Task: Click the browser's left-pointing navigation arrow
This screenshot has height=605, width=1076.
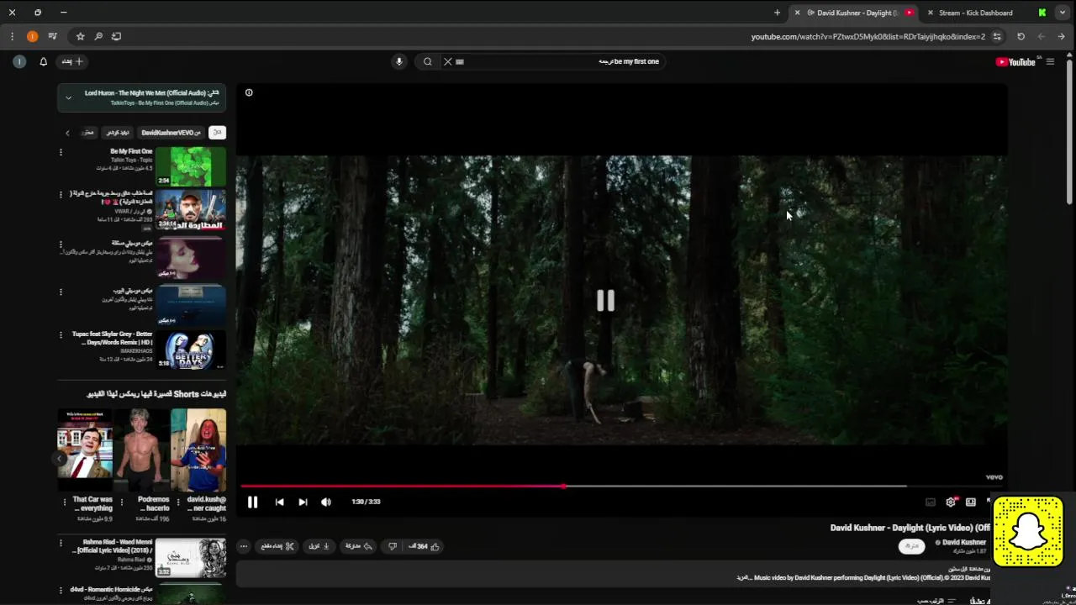Action: tap(1041, 36)
